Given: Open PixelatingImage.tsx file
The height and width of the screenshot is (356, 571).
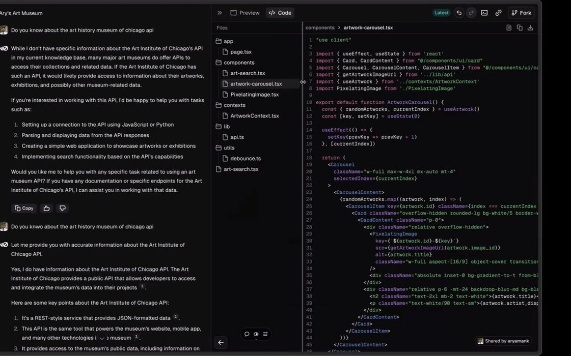Looking at the screenshot, I should 251,95.
